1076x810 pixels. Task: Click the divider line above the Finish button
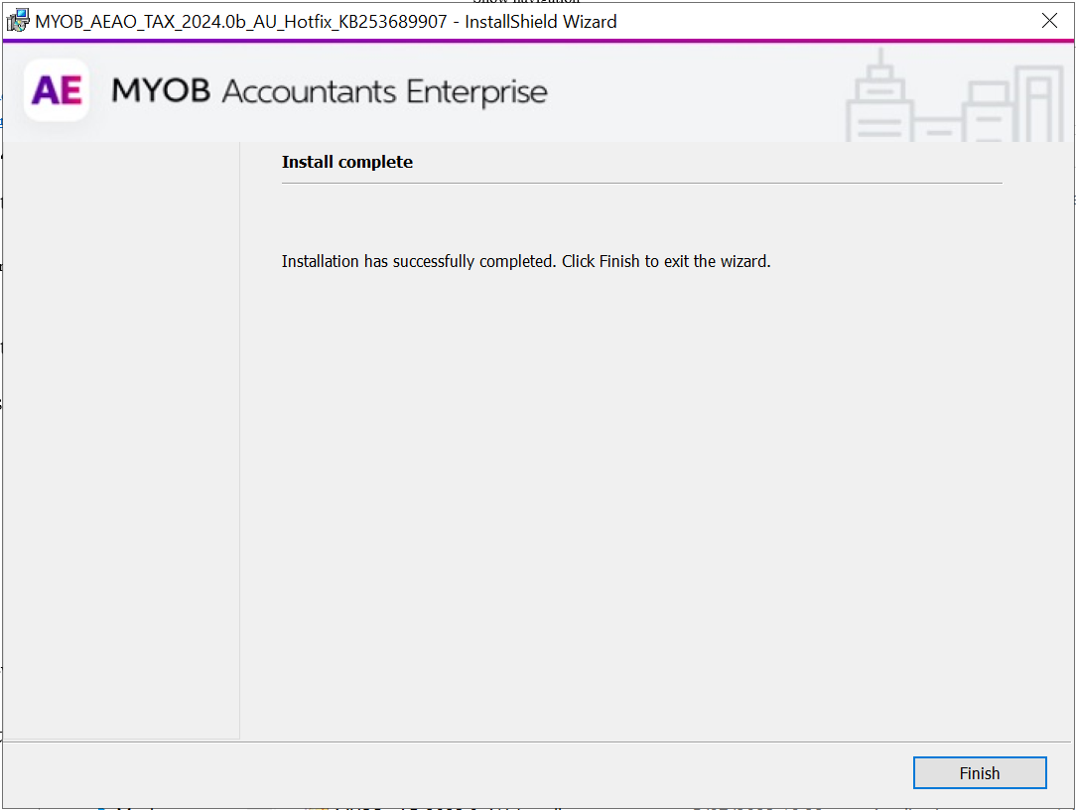pos(538,742)
